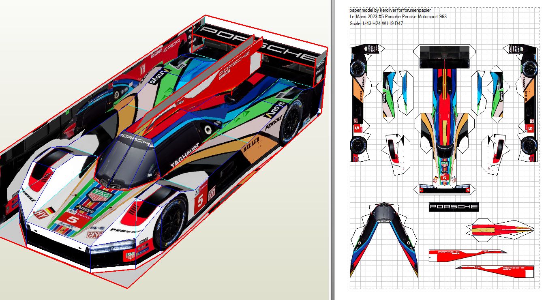Select the black PORSCHE label piece in pattern

(x=454, y=207)
